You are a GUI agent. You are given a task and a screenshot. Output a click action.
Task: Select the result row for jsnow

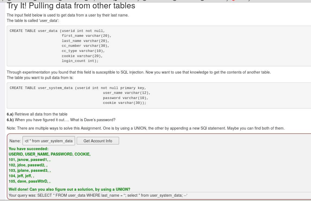[29, 160]
